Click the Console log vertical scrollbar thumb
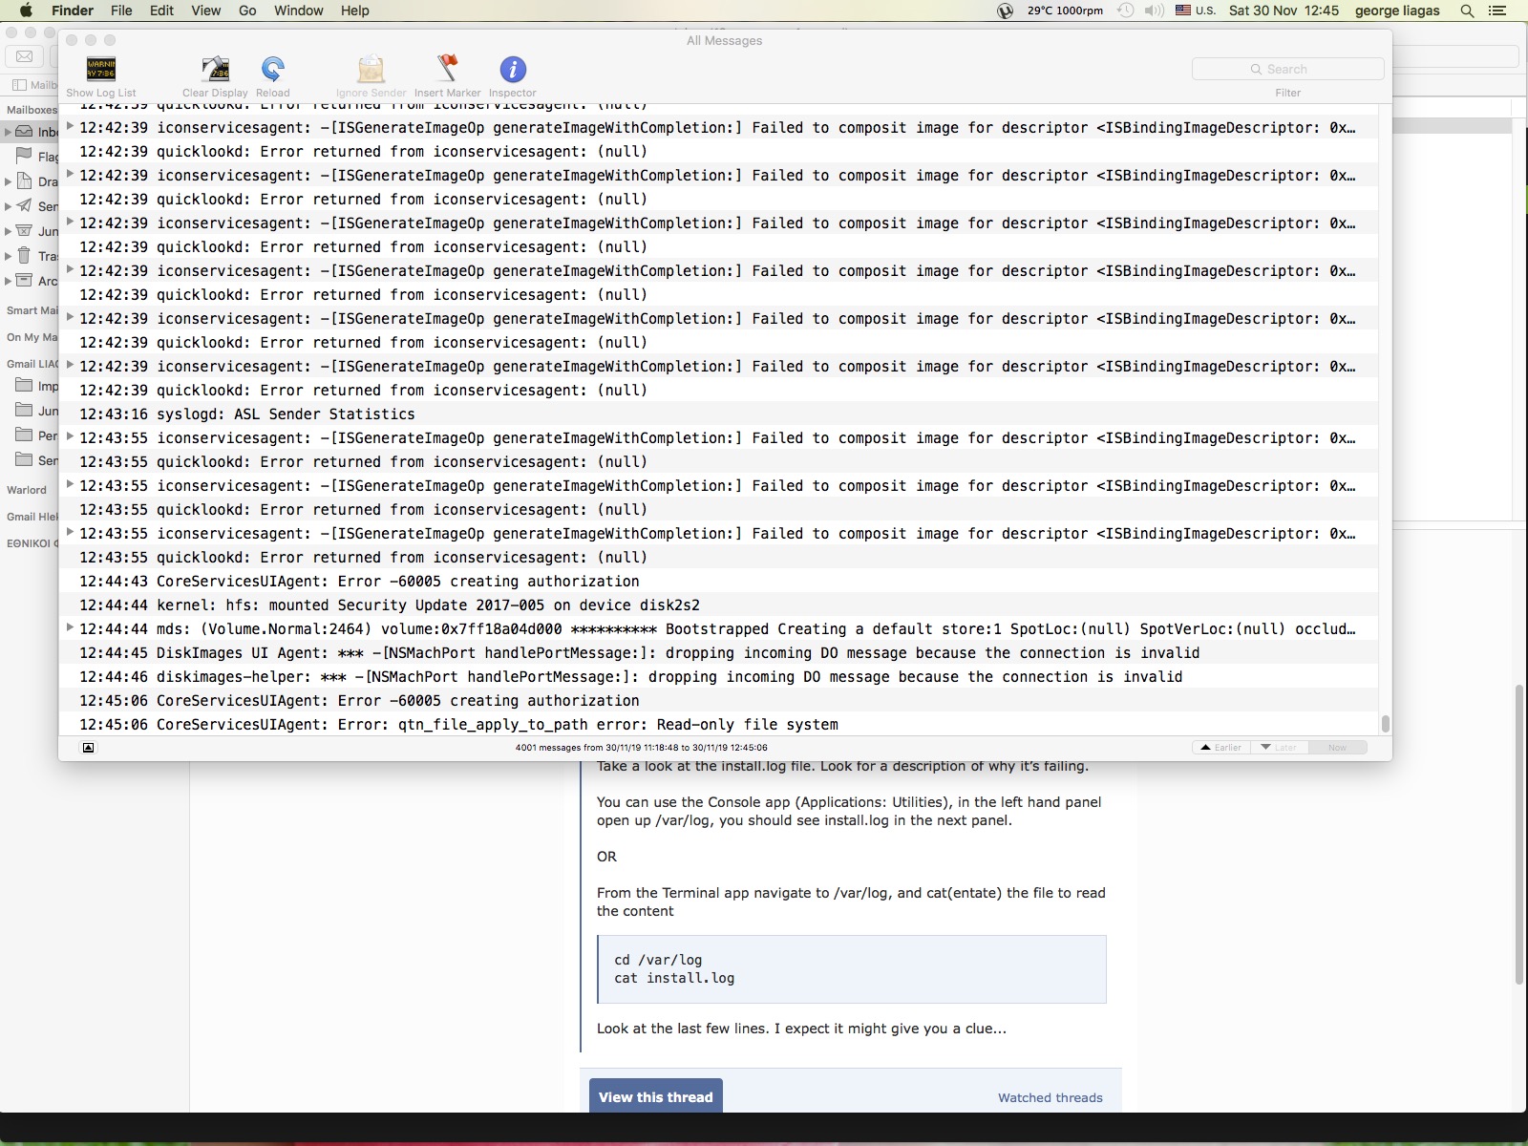Image resolution: width=1528 pixels, height=1146 pixels. tap(1386, 723)
